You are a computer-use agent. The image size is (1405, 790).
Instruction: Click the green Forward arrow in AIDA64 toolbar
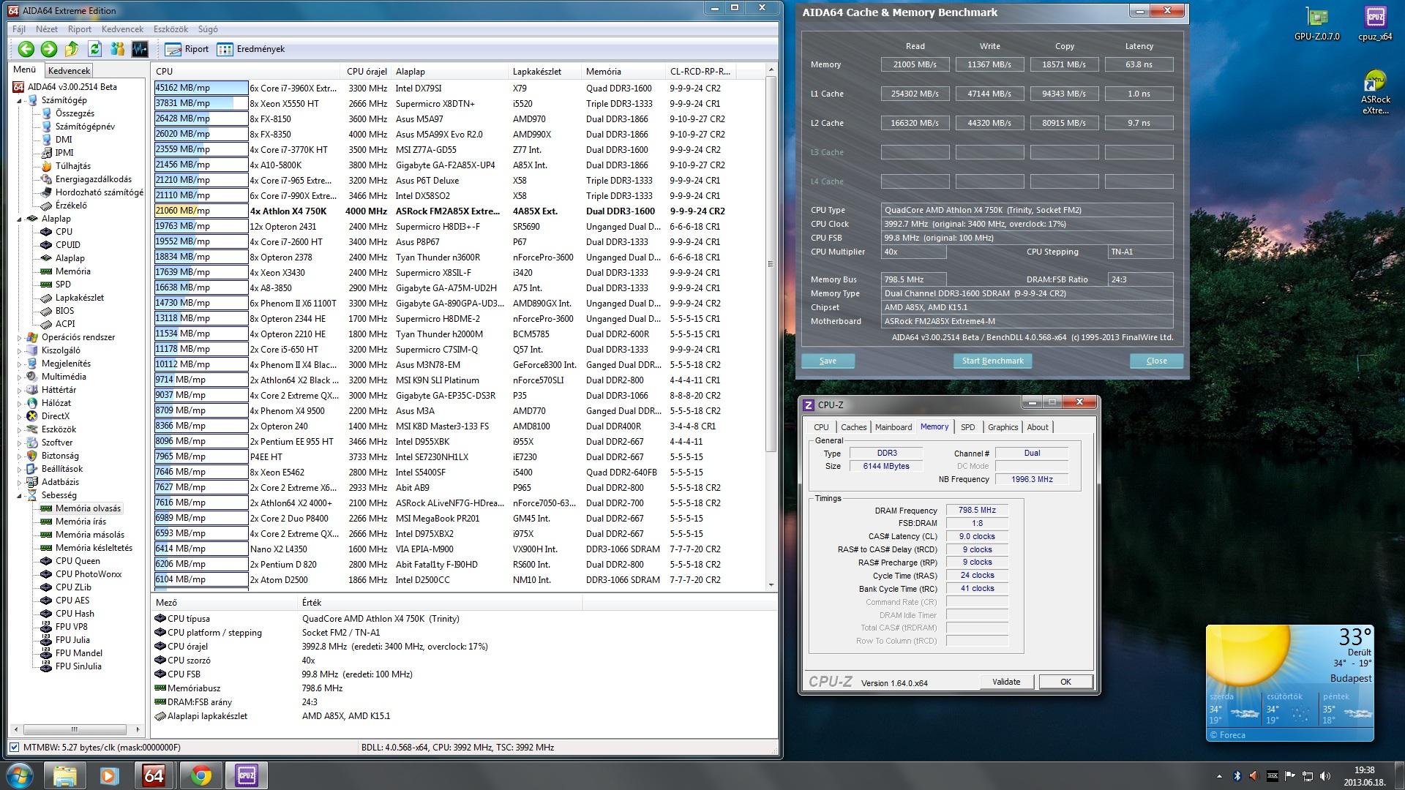click(49, 49)
